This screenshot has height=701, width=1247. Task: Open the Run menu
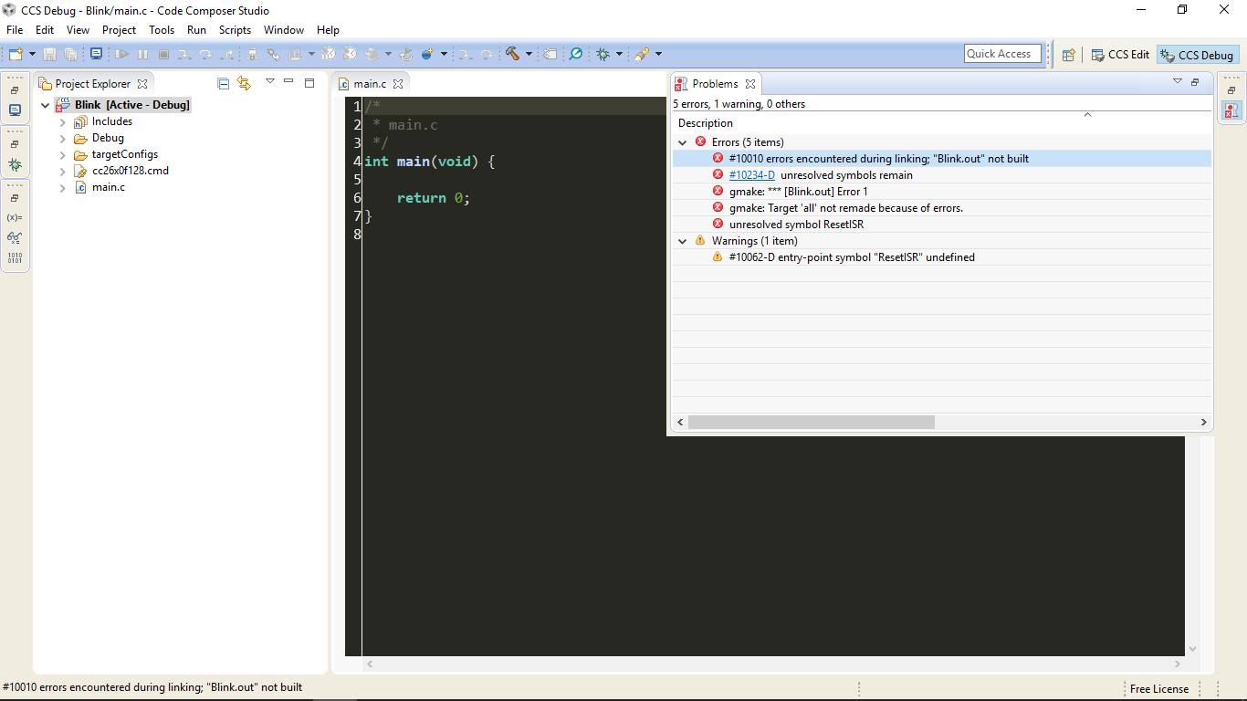tap(196, 30)
